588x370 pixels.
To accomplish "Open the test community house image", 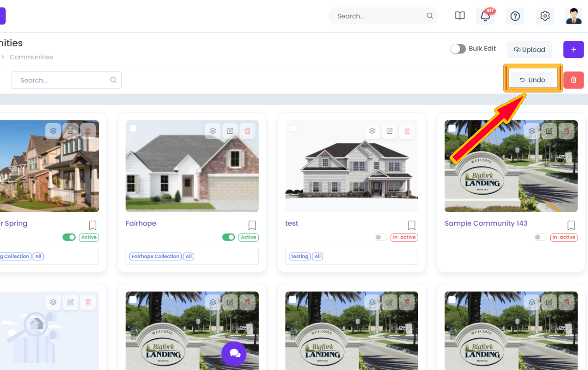I will coord(351,166).
